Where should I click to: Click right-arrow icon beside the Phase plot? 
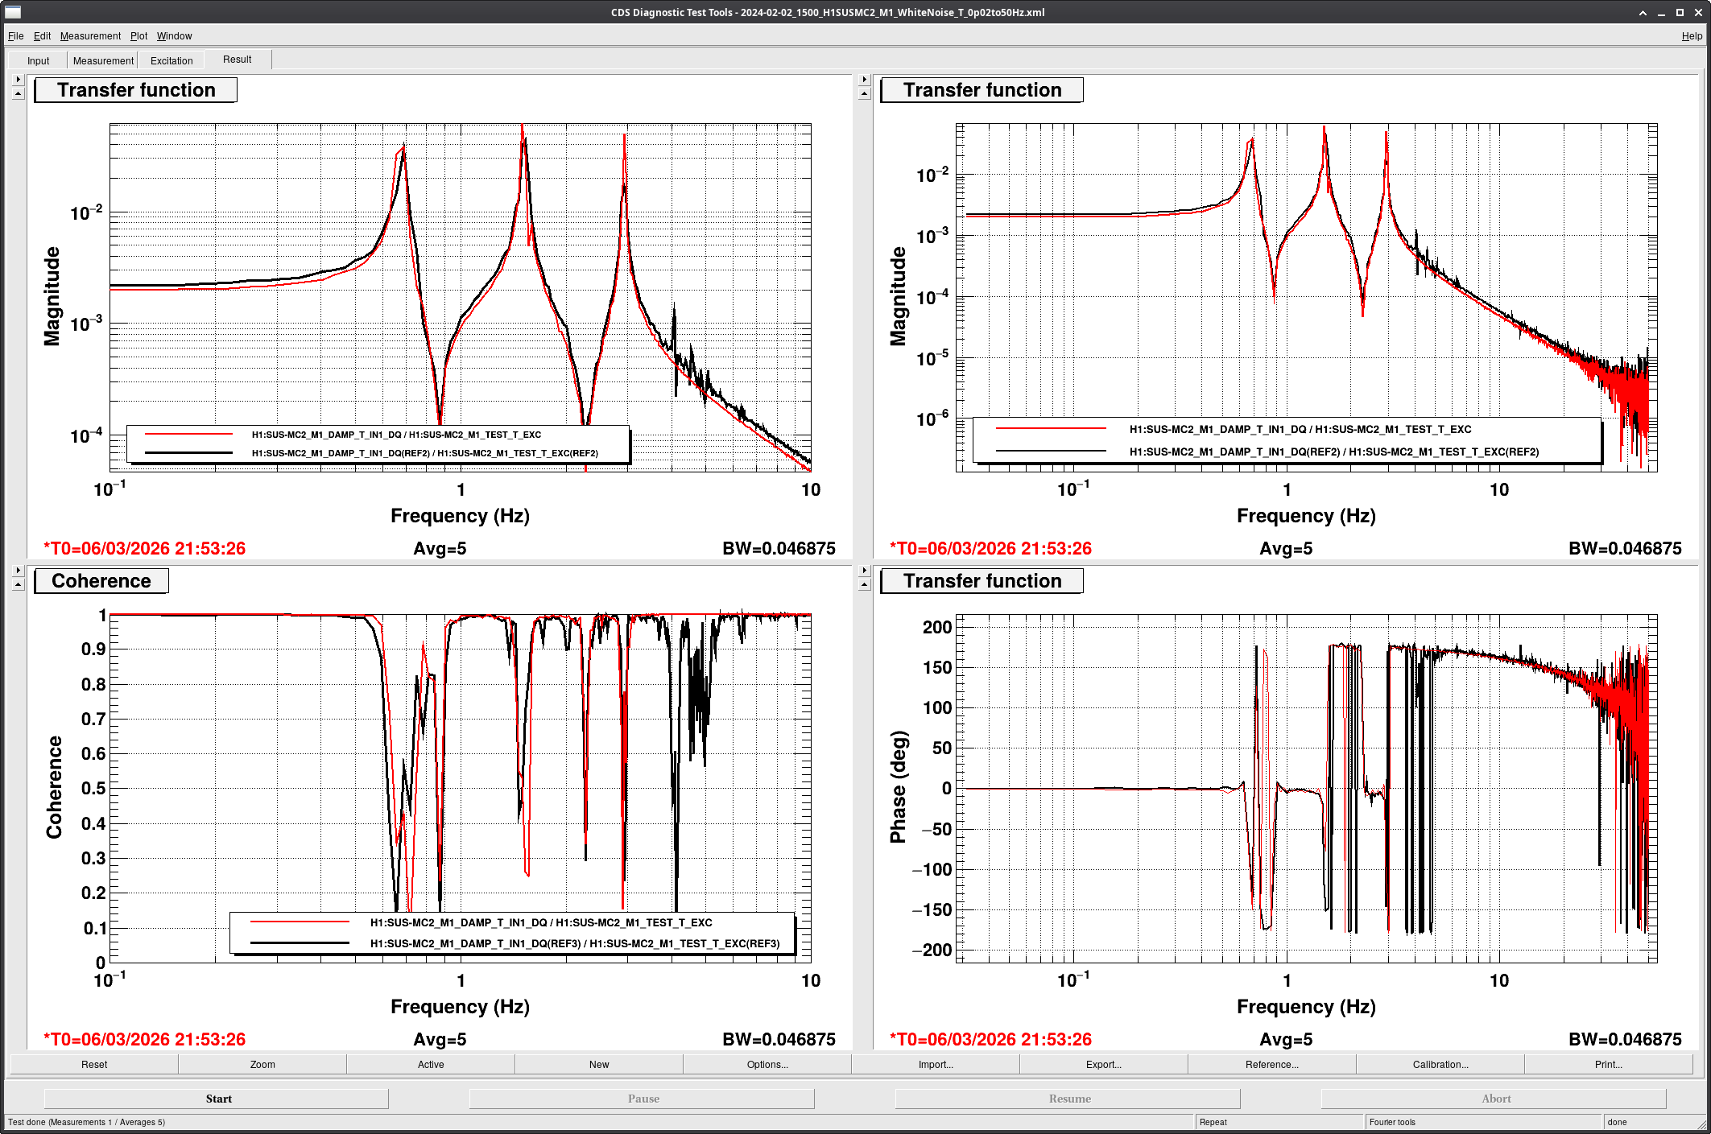(x=864, y=571)
